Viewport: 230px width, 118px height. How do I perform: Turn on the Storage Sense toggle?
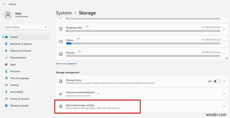[x=217, y=81]
